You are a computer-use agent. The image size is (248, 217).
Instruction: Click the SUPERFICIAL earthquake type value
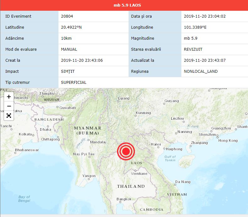[x=74, y=83]
